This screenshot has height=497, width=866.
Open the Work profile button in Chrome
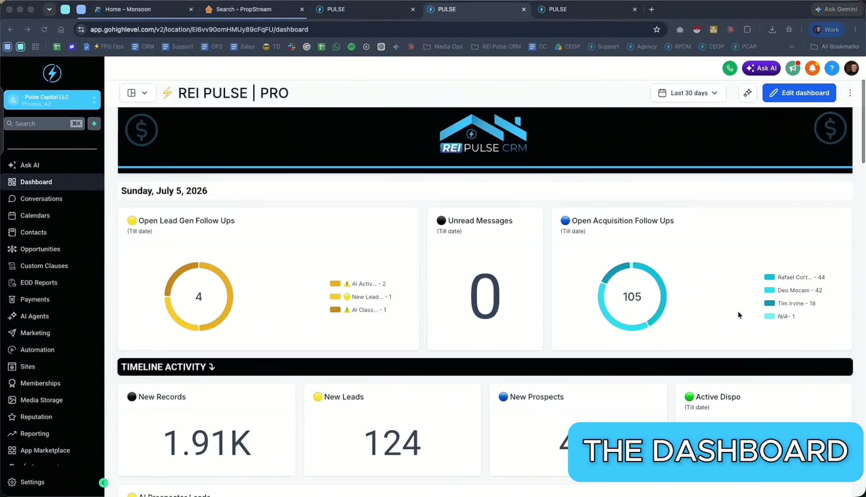click(x=826, y=29)
